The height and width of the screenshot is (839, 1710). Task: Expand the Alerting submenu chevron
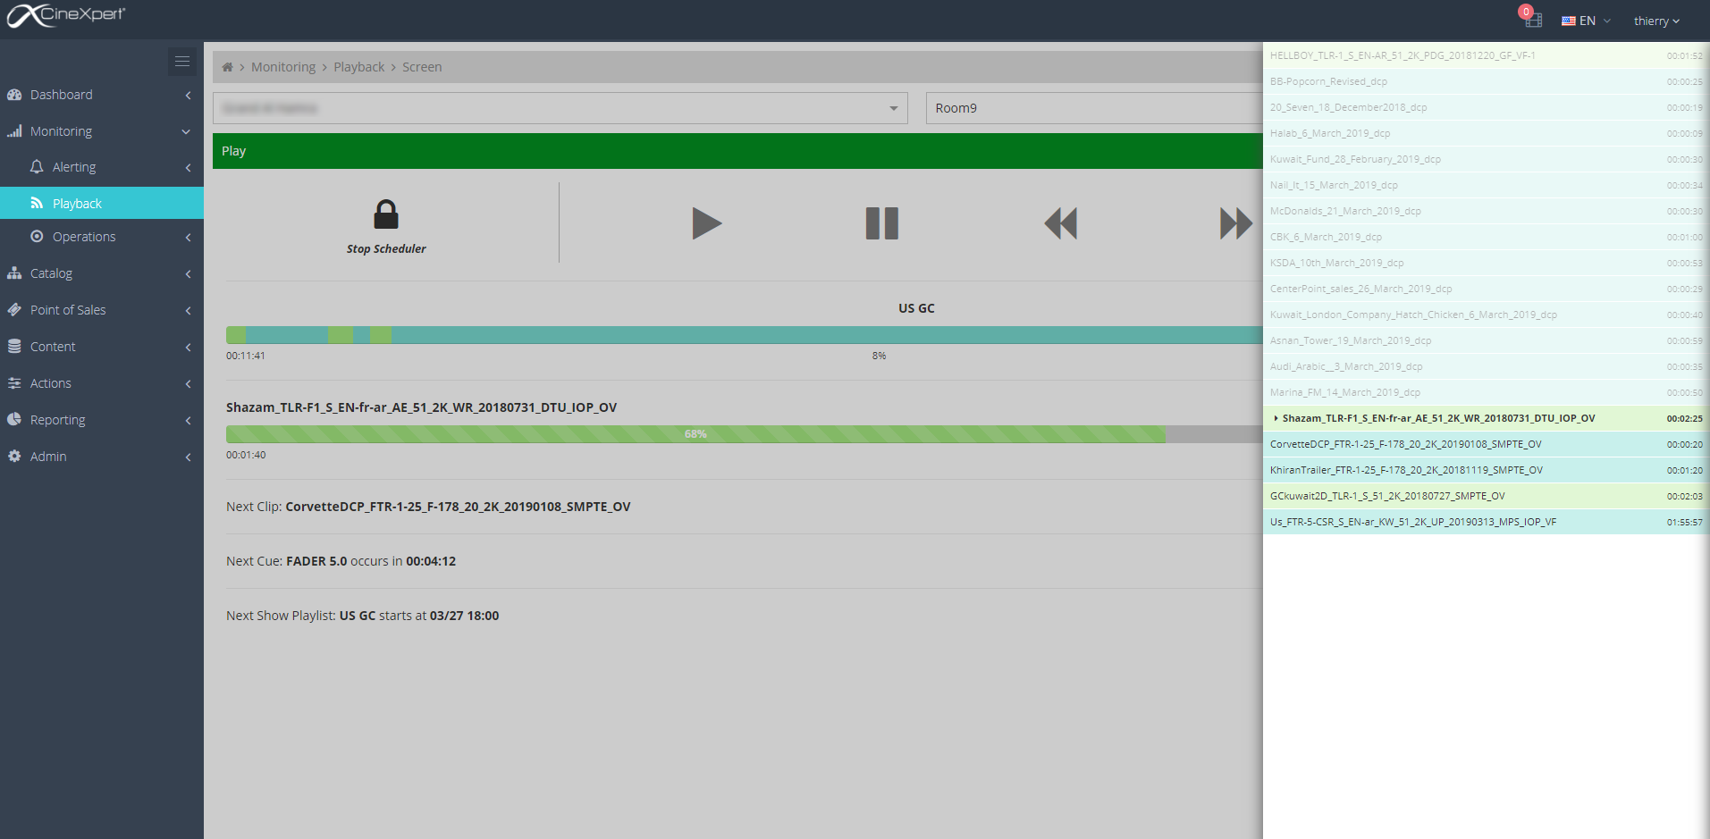188,167
